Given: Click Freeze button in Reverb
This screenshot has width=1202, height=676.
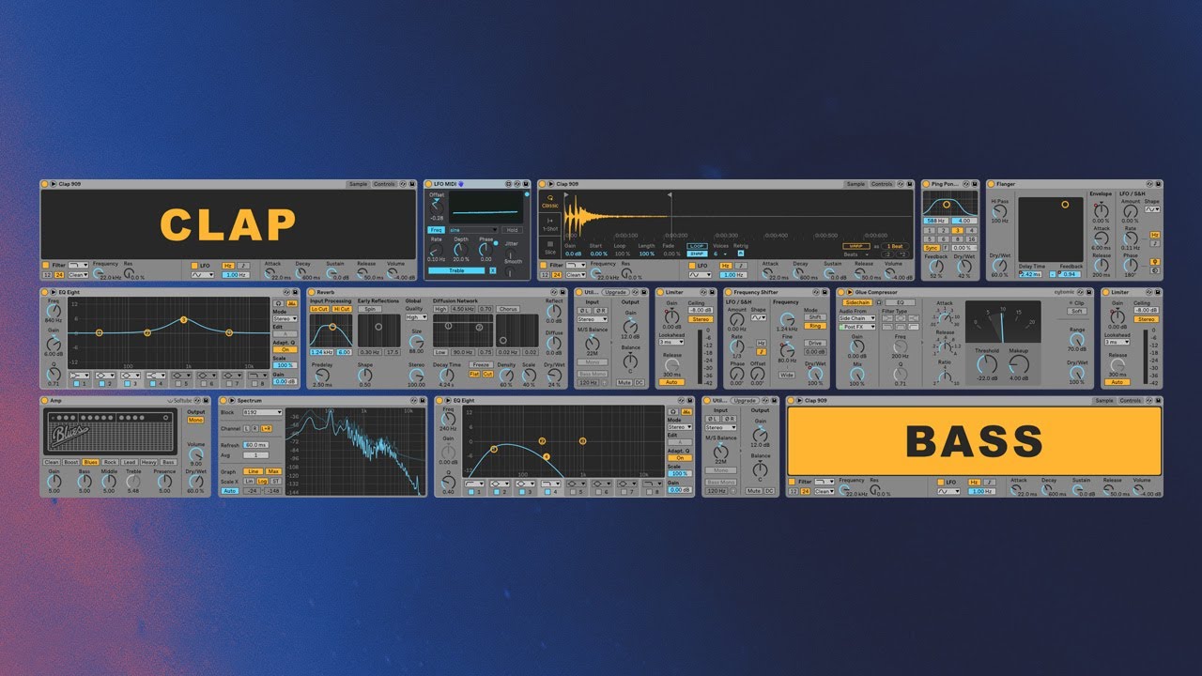Looking at the screenshot, I should click(481, 364).
